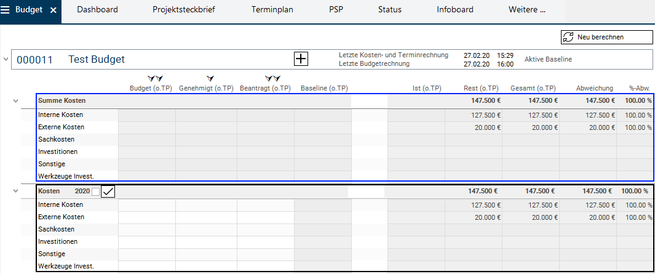The width and height of the screenshot is (655, 274).
Task: Click the checkmark icon in Kosten 2020 row
Action: click(x=108, y=191)
